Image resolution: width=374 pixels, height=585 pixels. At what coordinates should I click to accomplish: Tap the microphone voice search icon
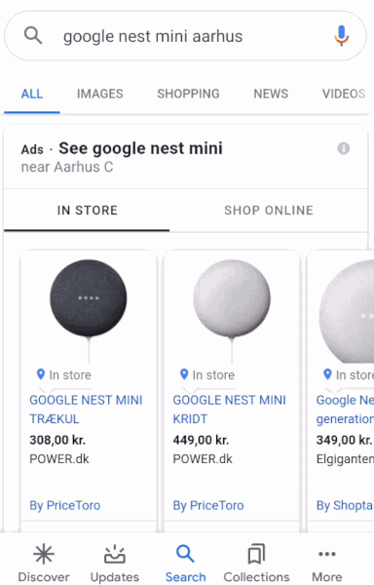[x=341, y=36]
